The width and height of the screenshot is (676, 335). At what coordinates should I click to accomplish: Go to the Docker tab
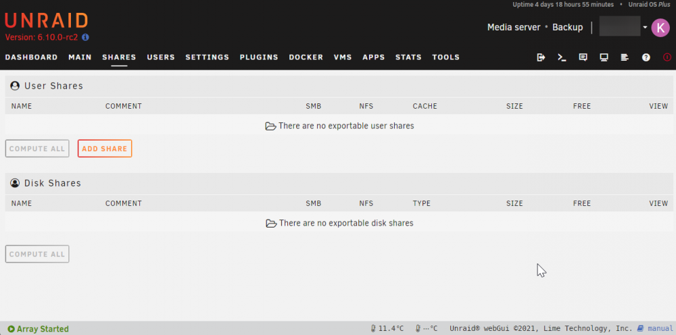tap(306, 57)
